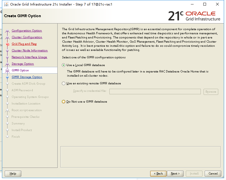This screenshot has width=226, height=180.
Task: Choose Do Not use a GIMR database
Action: [63, 101]
